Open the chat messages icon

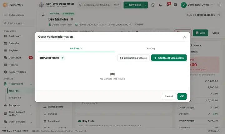click(175, 5)
